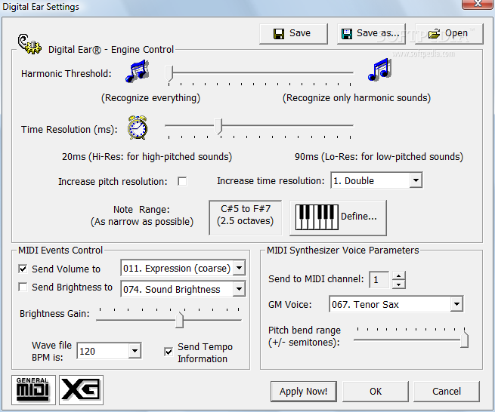
Task: Click the Cancel button
Action: (447, 392)
